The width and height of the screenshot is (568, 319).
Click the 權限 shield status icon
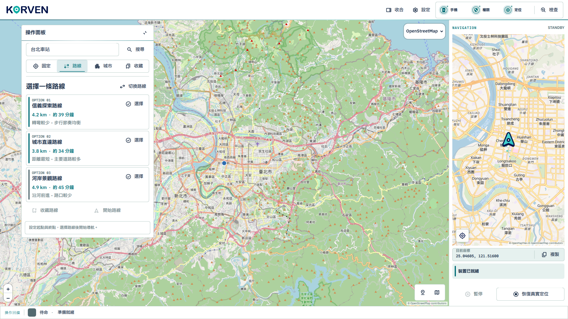pos(476,10)
